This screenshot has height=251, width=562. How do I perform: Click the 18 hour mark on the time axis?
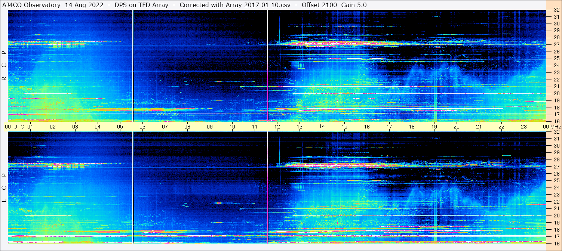(x=412, y=127)
